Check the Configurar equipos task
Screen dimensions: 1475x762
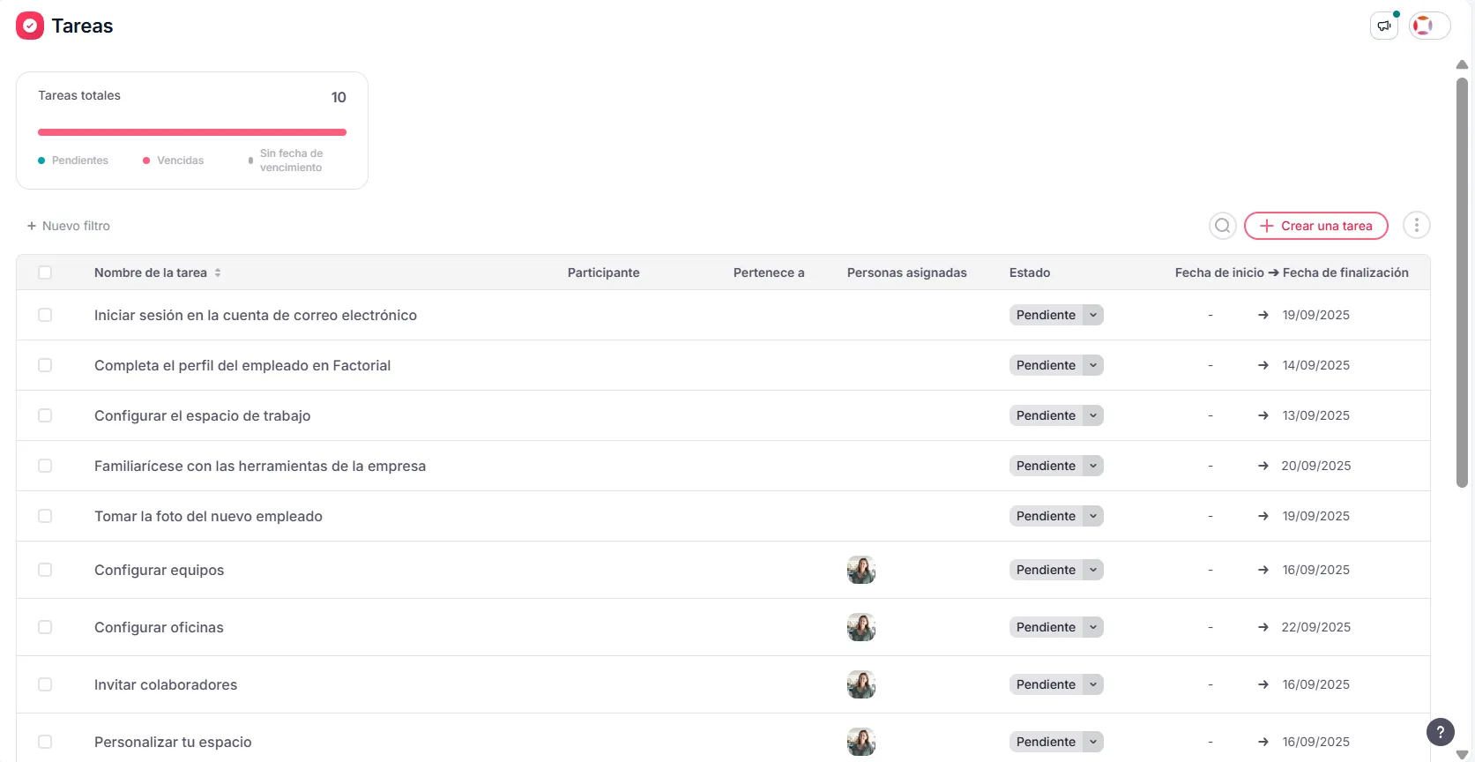[45, 570]
